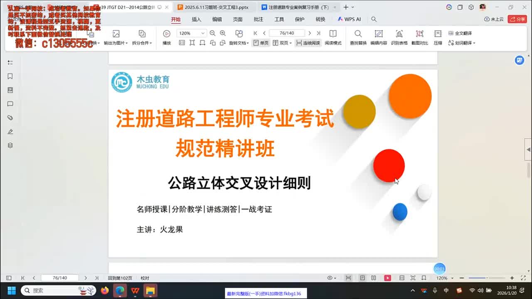Toggle 单页 single page view
Screen dimensions: 532x299
pos(261,43)
